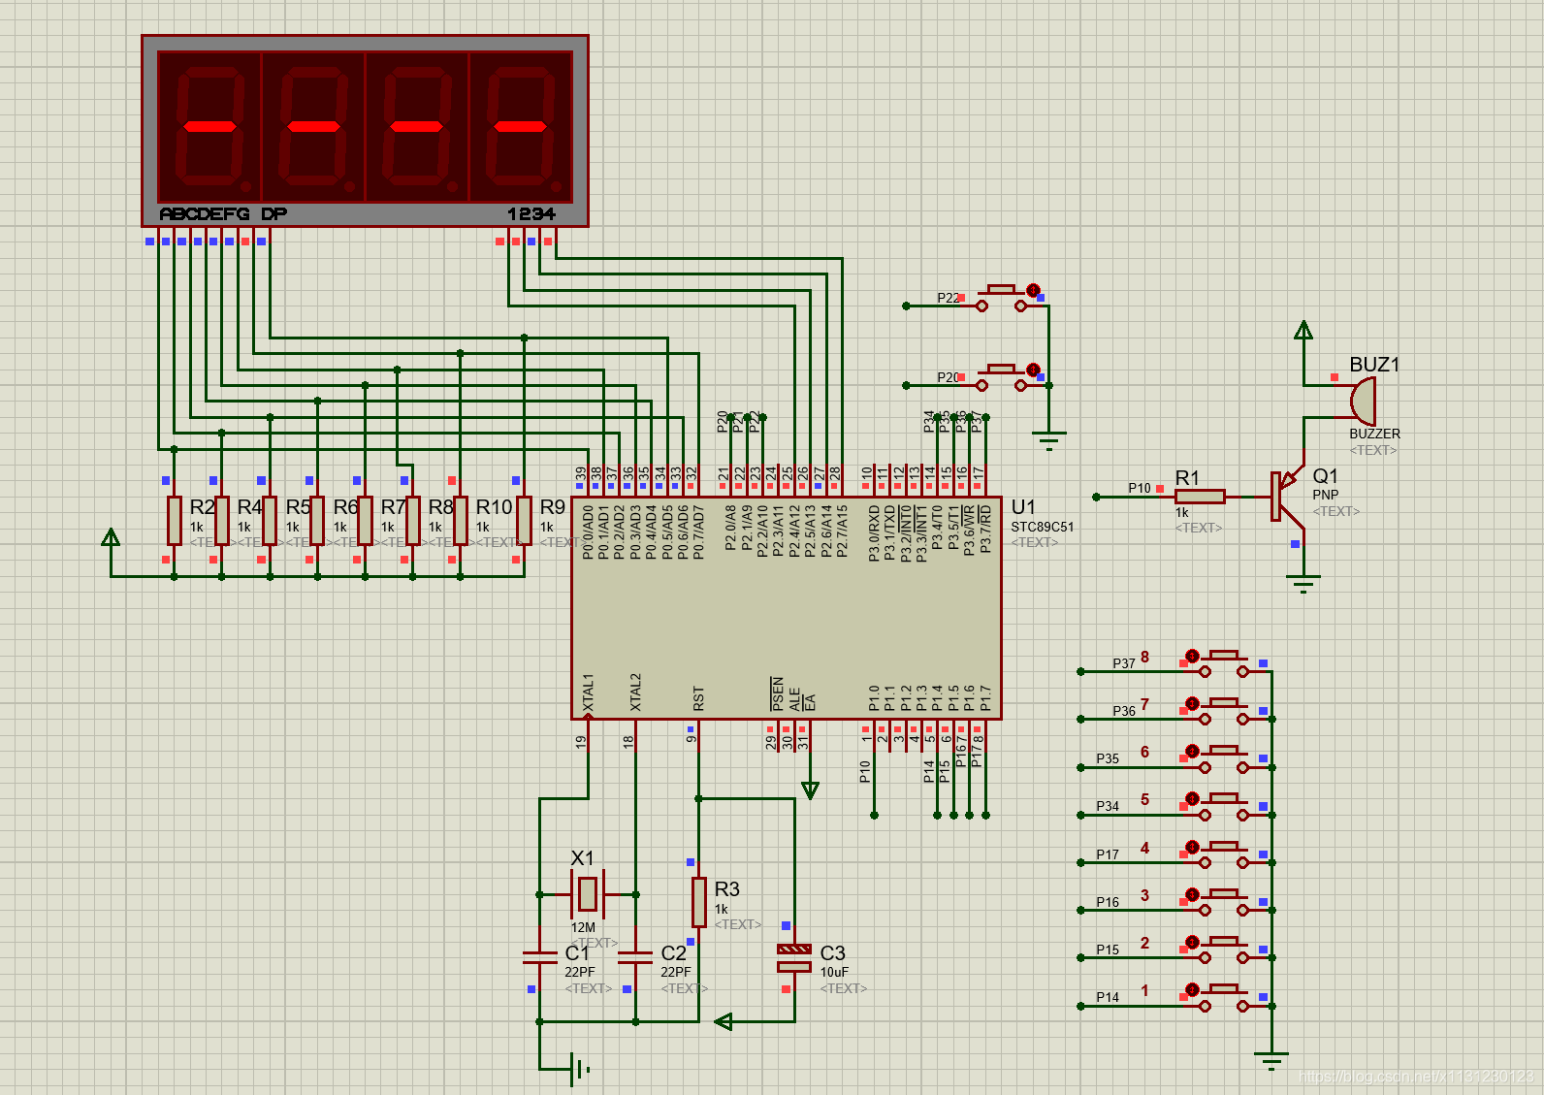Click the P37 net label by button 8

1124,663
